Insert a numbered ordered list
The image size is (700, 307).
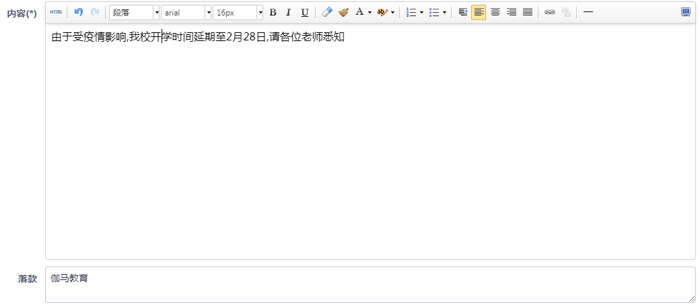[411, 13]
